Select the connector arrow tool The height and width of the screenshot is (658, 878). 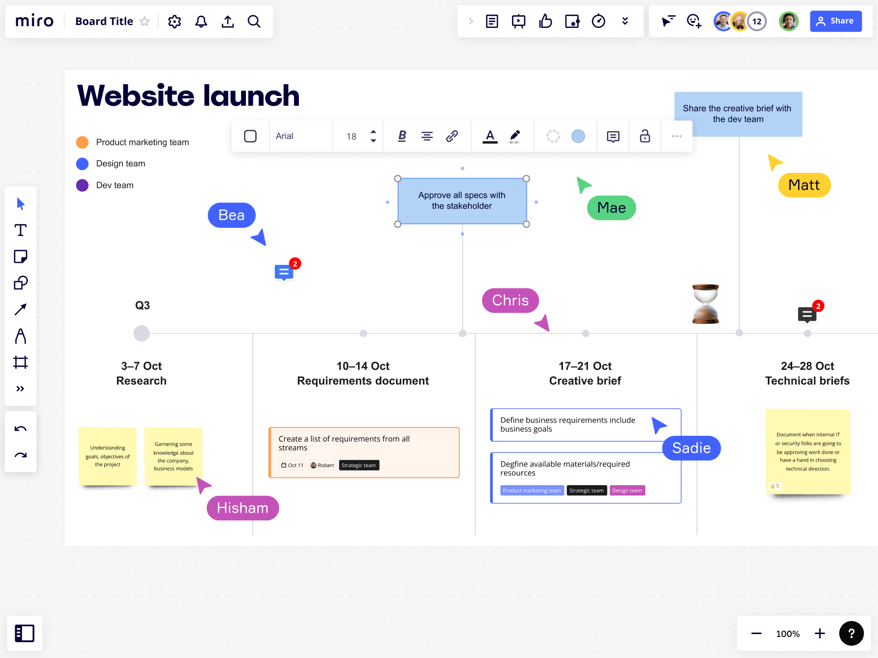click(21, 309)
